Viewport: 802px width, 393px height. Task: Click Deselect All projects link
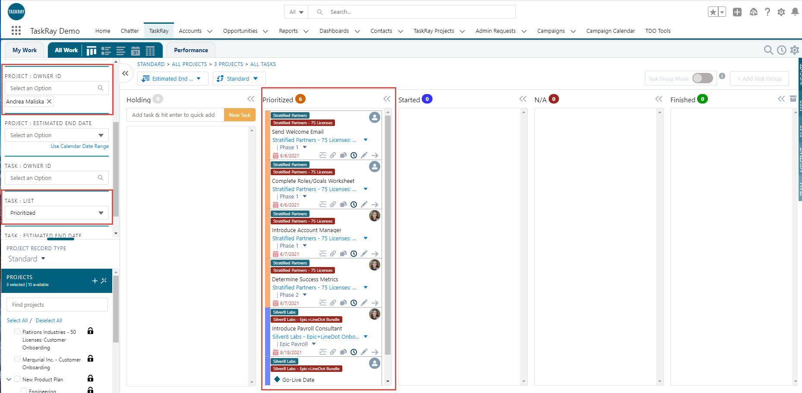click(x=49, y=321)
